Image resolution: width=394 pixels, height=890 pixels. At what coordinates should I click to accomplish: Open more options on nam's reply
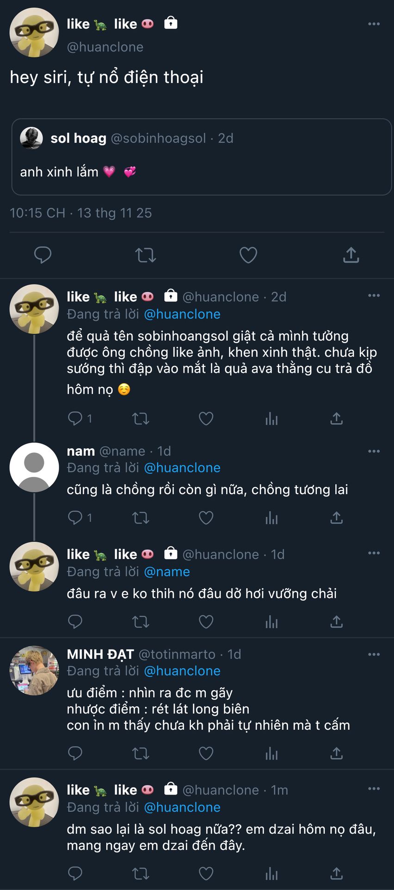click(374, 451)
